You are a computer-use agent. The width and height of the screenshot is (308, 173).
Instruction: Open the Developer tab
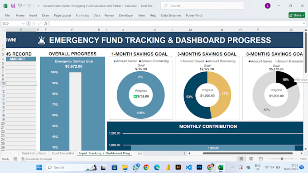(126, 15)
